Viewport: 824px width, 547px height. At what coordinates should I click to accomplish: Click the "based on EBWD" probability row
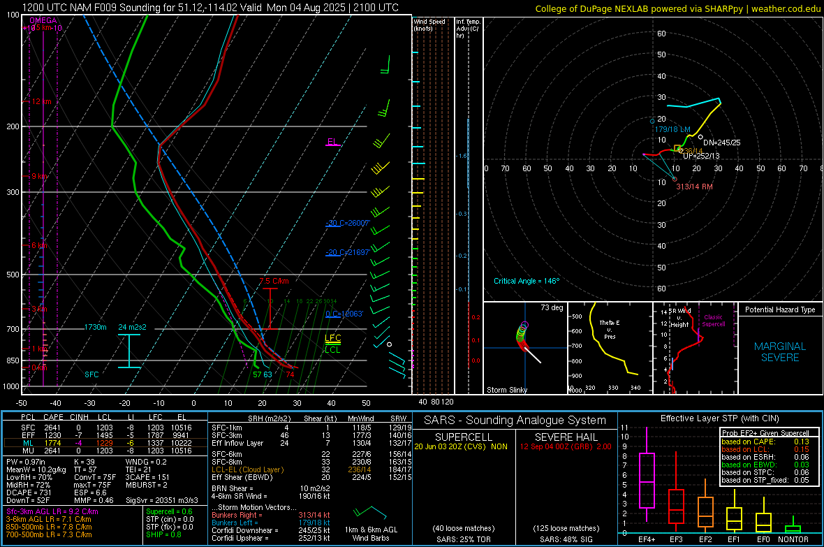pyautogui.click(x=765, y=465)
